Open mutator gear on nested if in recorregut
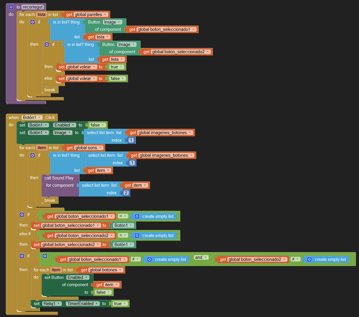 [x=47, y=44]
